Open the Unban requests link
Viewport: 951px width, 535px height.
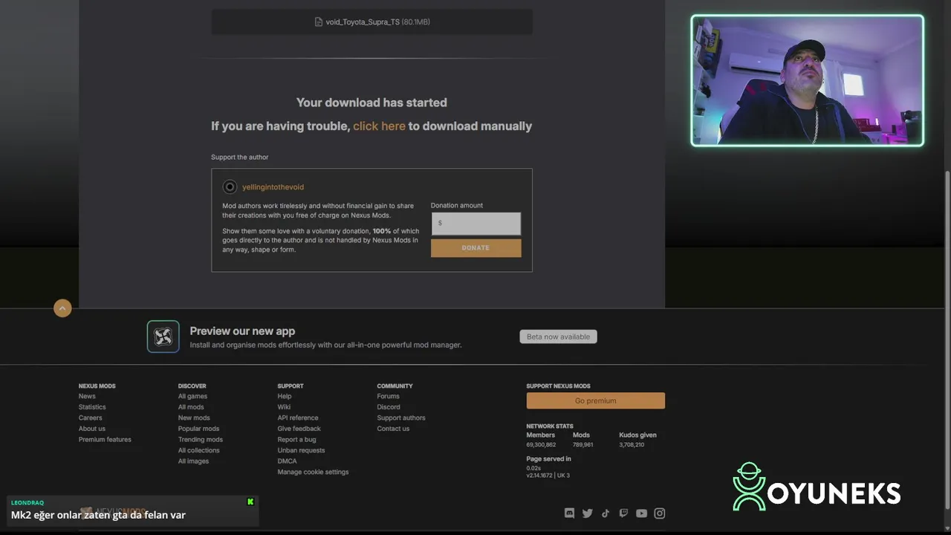[301, 450]
